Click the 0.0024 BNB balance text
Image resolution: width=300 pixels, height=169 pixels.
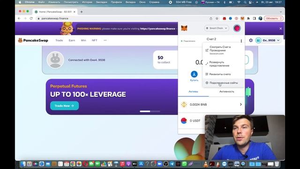(198, 104)
